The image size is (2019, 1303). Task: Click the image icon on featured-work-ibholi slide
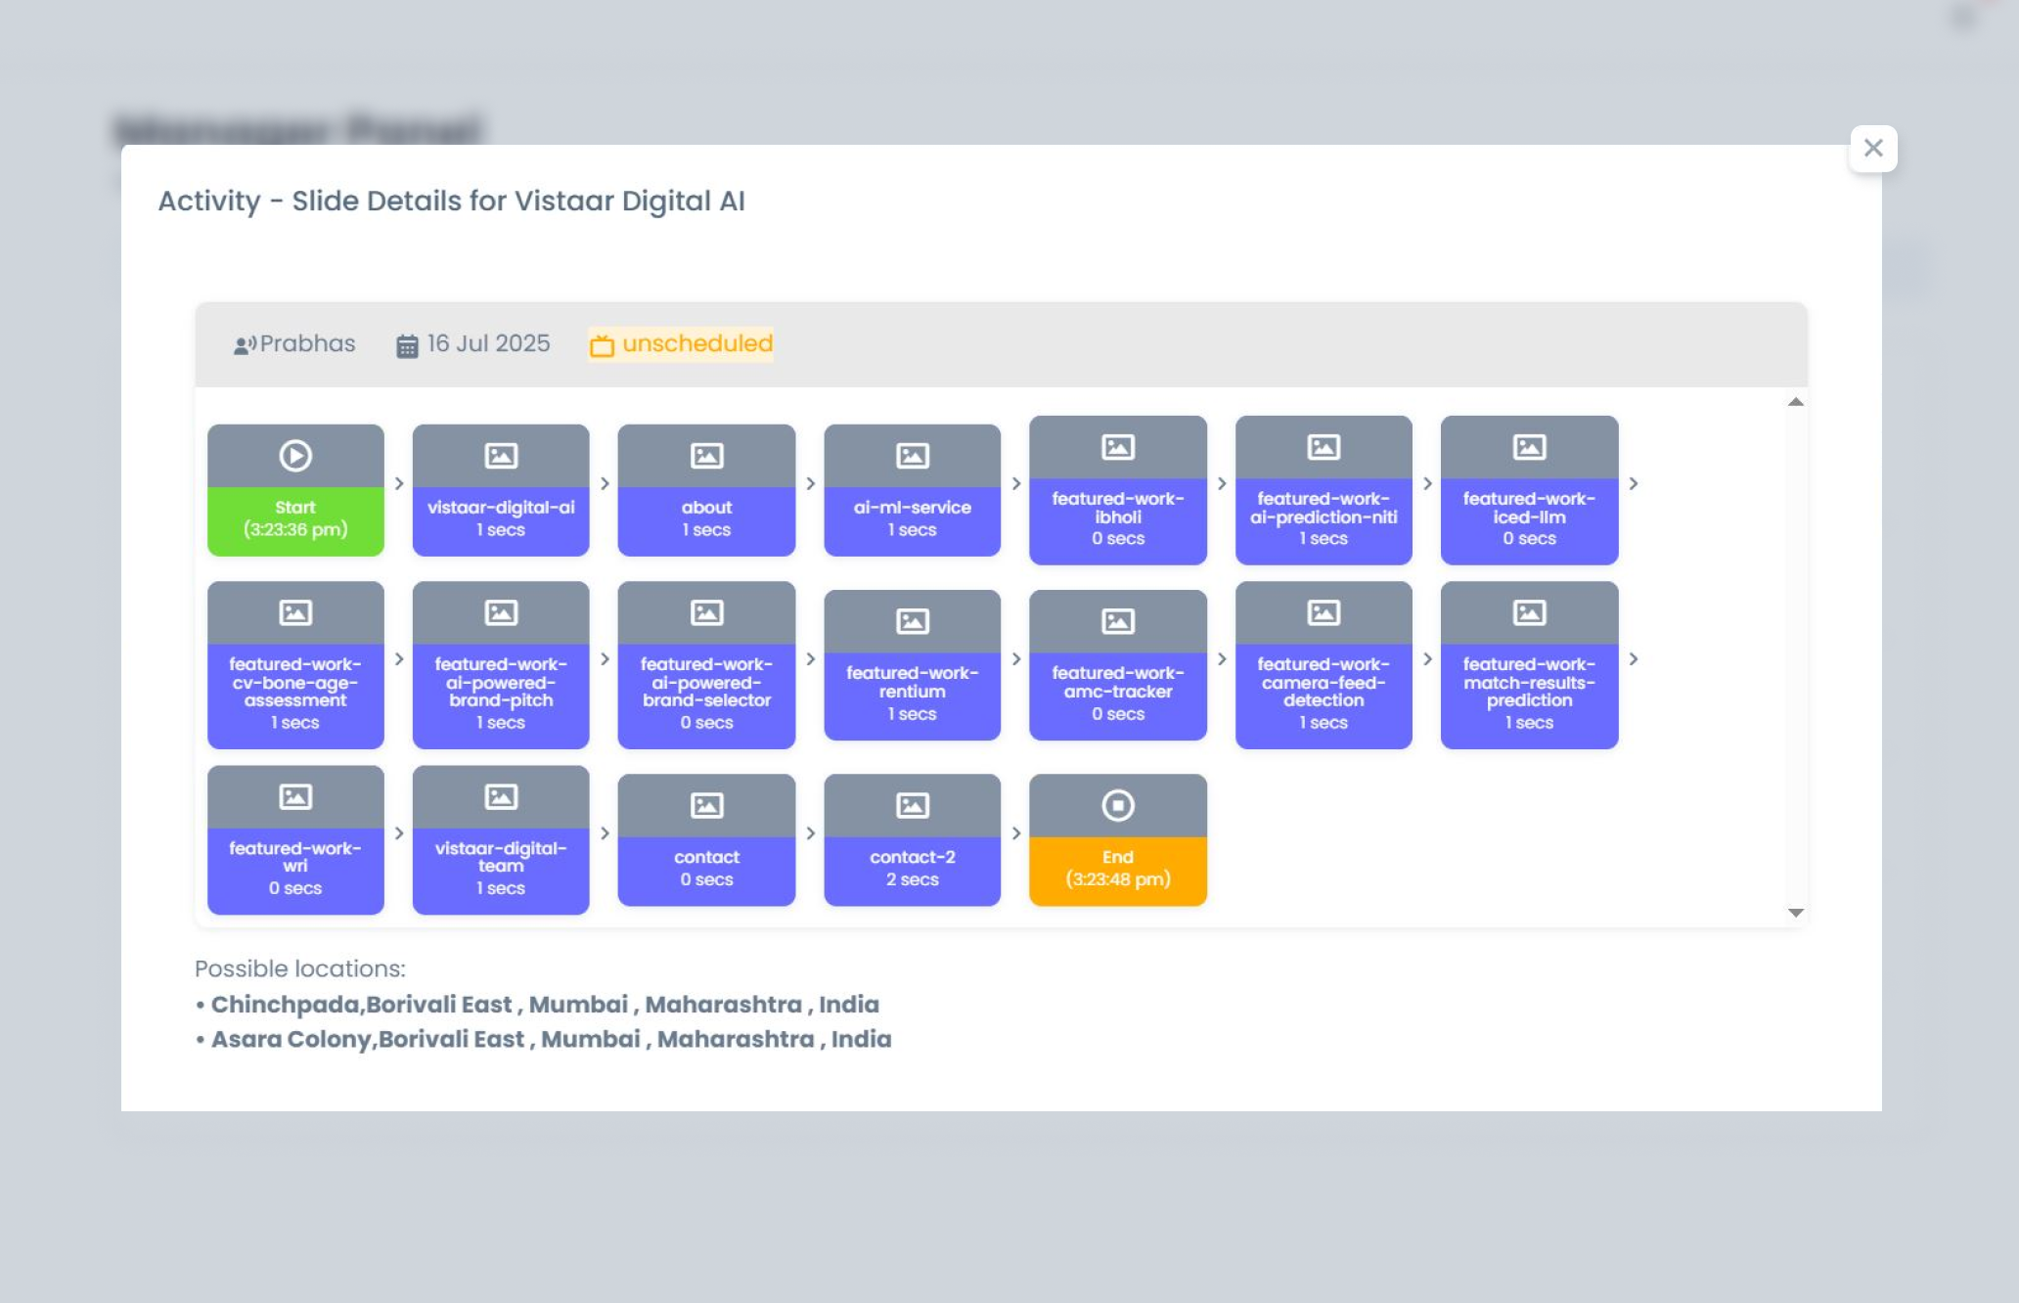click(1118, 447)
